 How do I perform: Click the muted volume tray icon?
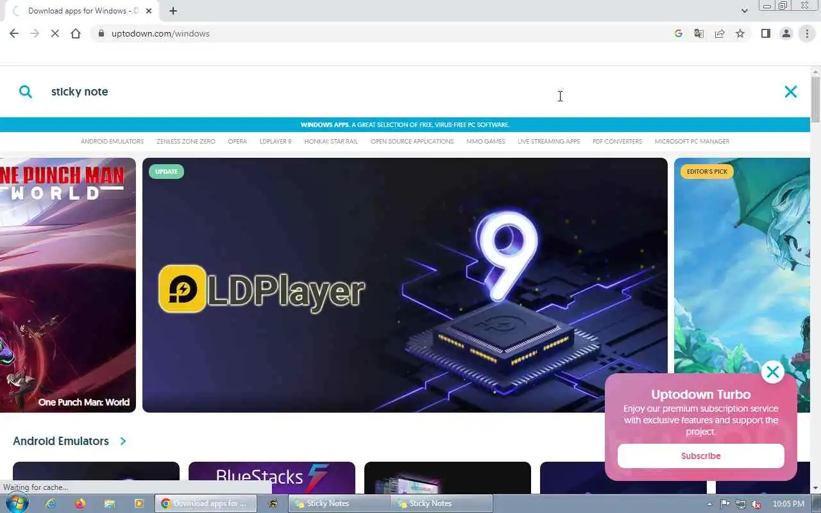756,504
